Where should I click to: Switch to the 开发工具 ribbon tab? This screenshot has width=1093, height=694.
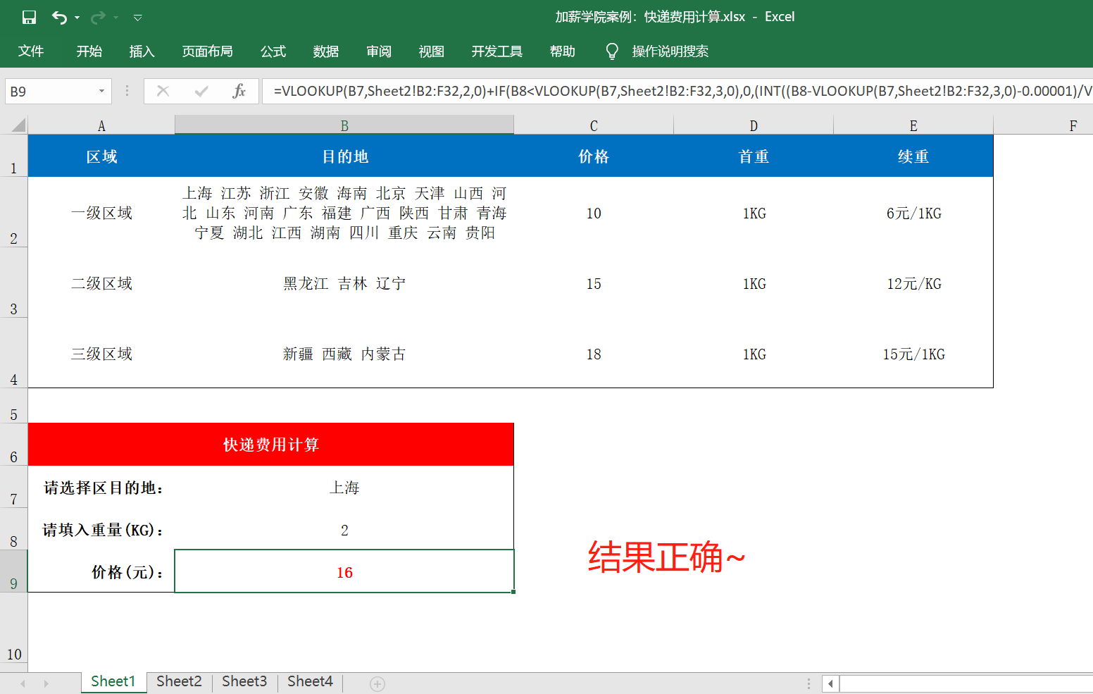click(x=497, y=51)
